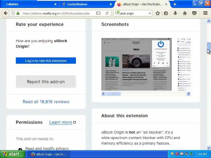Open the Business Insider screenshot thumbnail
Screen dimensions: 211x158
click(x=136, y=64)
